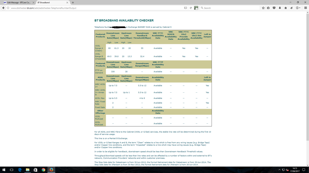Click the ADSL Max row label
The height and width of the screenshot is (173, 309).
coord(100,98)
